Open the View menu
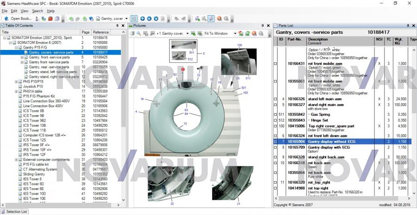 click(25, 11)
